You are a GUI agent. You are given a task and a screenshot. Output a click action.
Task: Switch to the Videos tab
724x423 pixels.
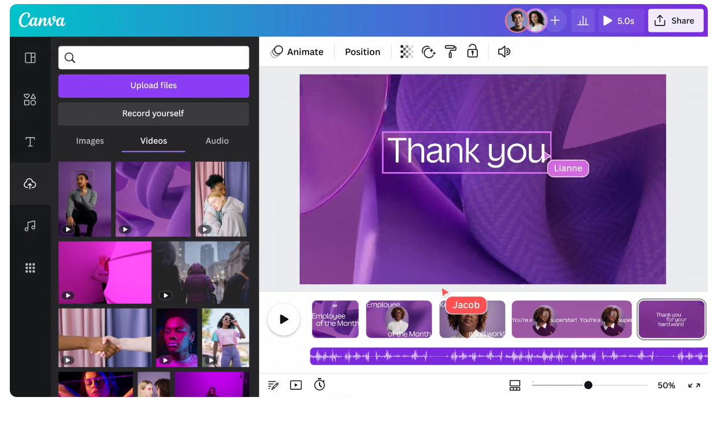[x=153, y=140]
